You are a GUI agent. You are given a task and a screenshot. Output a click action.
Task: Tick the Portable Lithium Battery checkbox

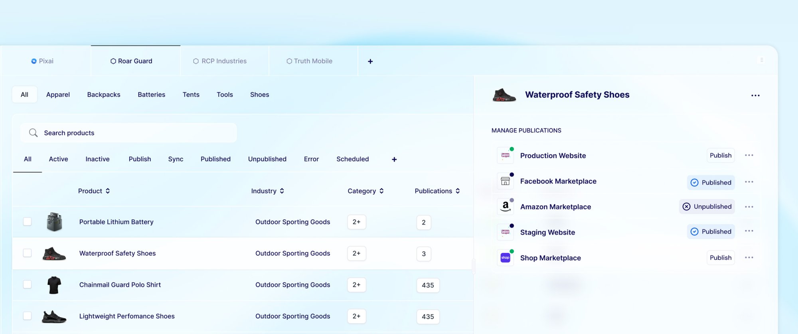pyautogui.click(x=27, y=222)
